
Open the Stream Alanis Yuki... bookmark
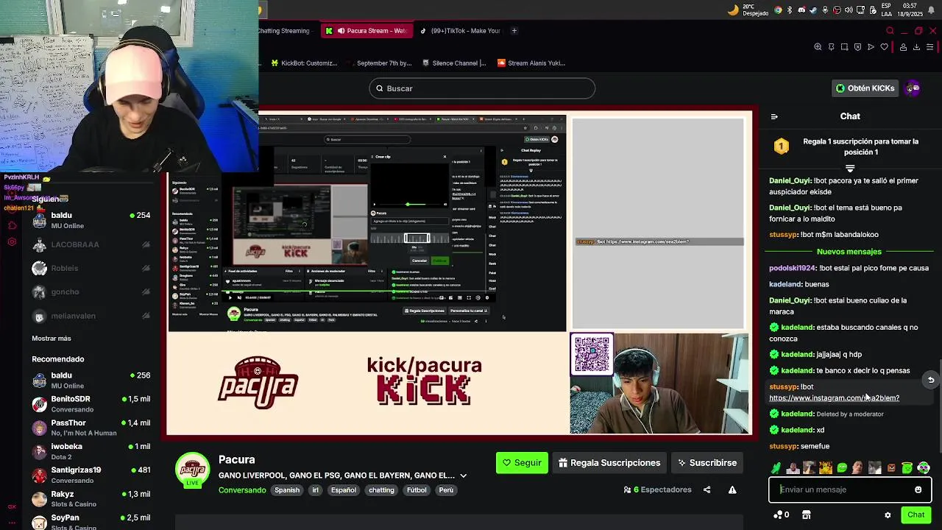pos(531,63)
